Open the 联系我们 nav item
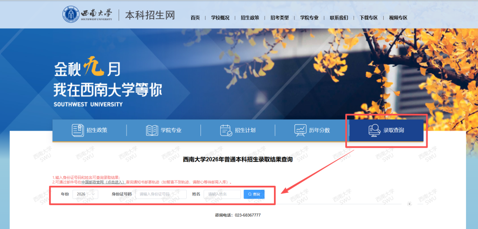This screenshot has height=229, width=478. coord(339,18)
